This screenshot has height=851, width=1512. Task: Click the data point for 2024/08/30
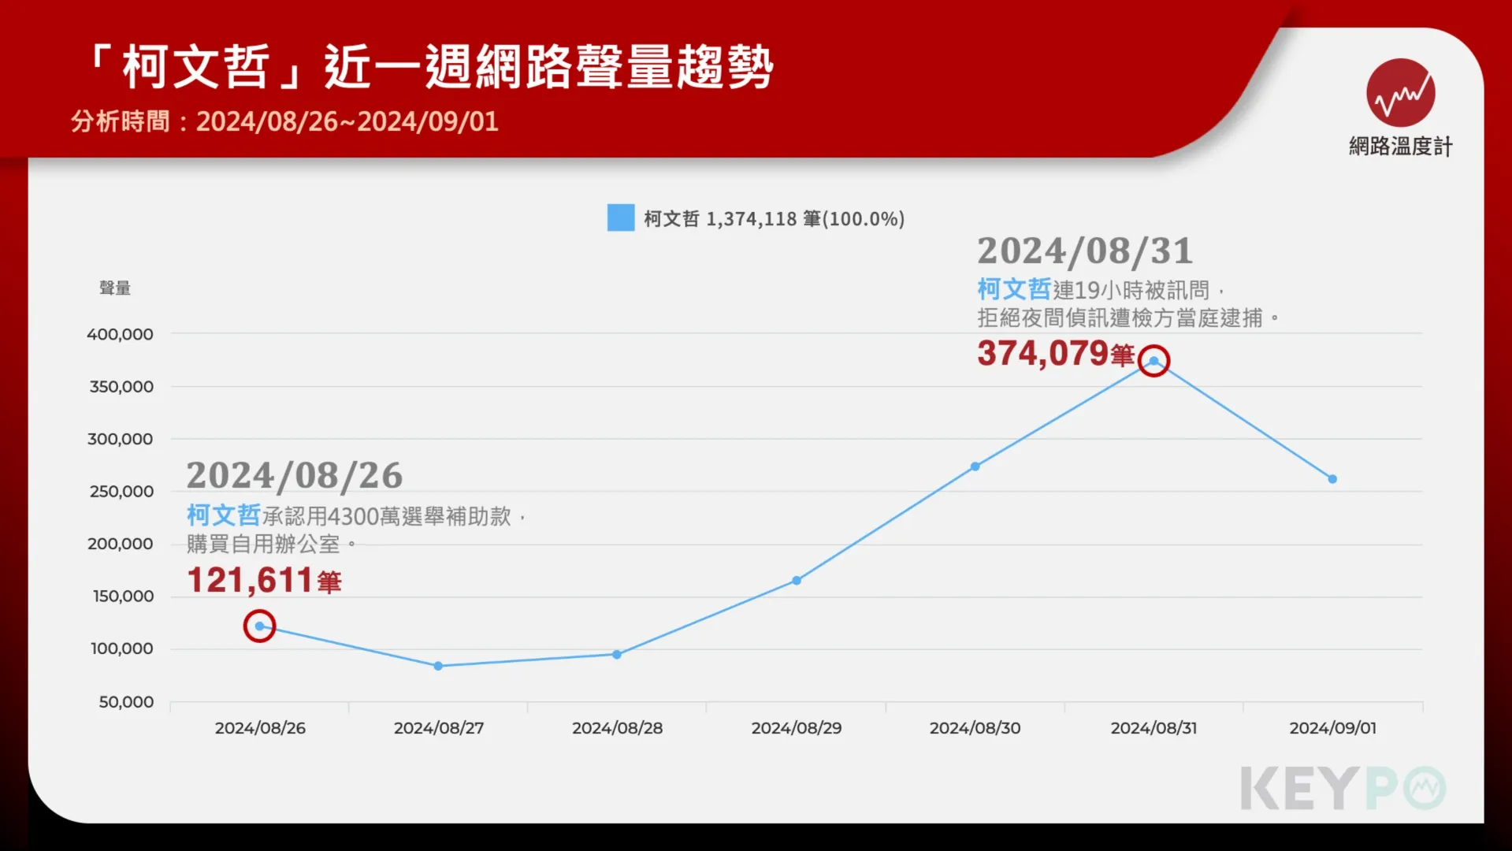(975, 466)
